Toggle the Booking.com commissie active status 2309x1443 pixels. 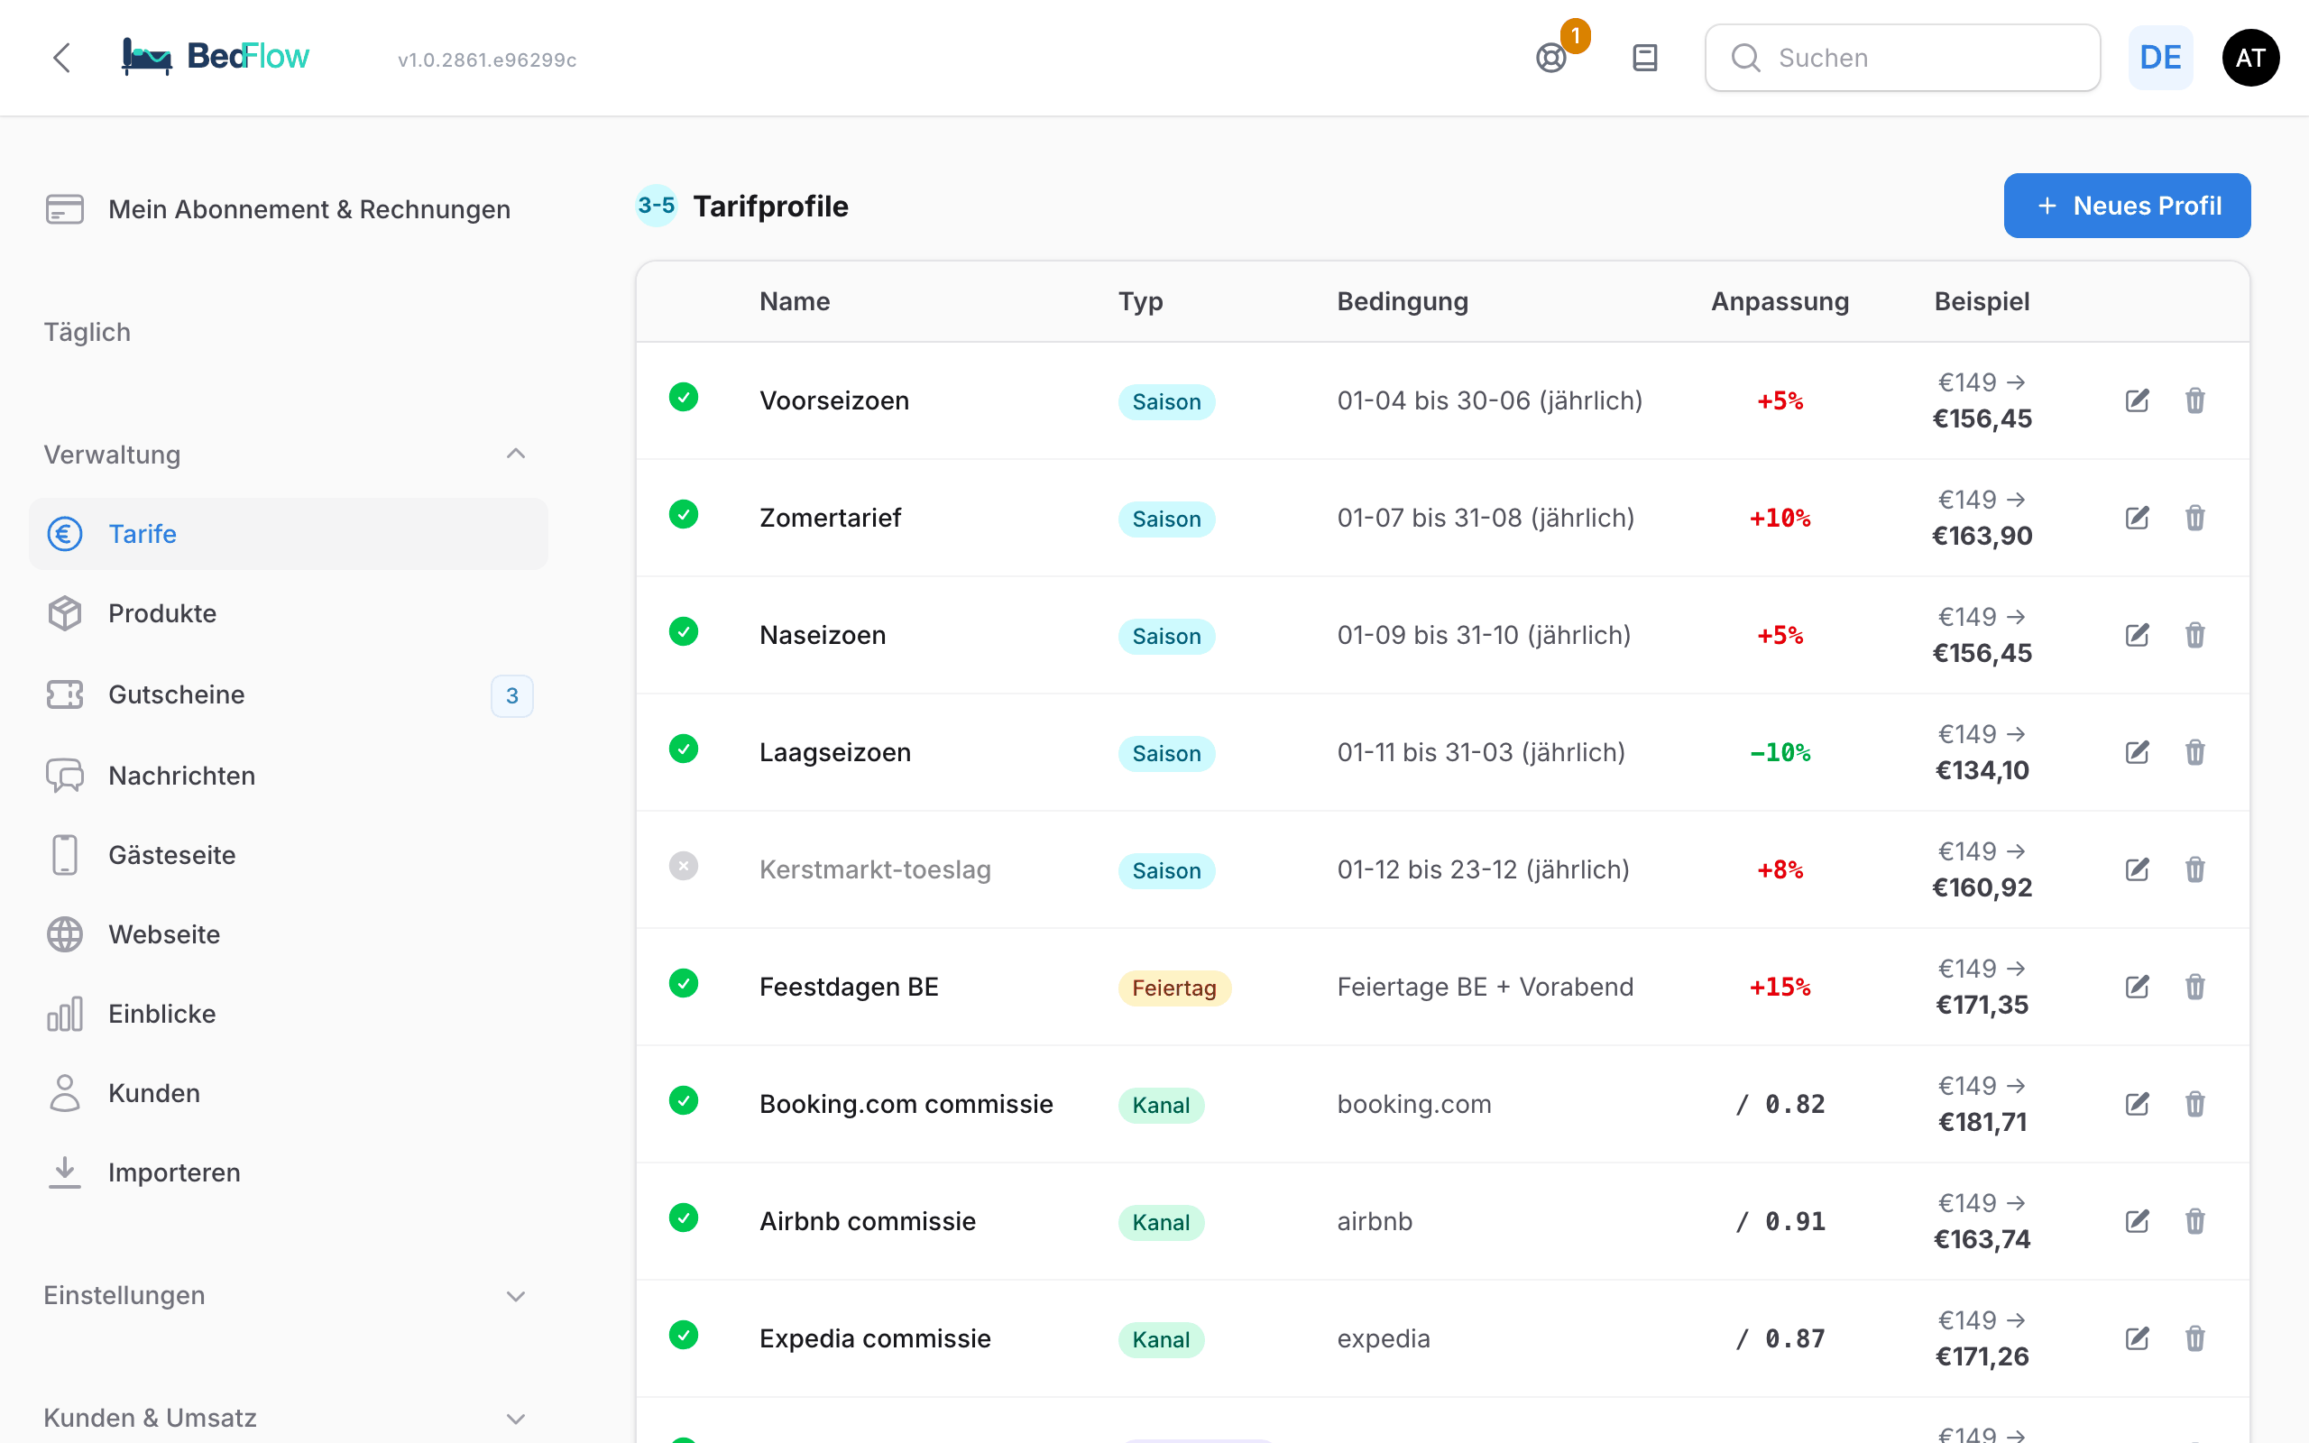click(x=683, y=1100)
